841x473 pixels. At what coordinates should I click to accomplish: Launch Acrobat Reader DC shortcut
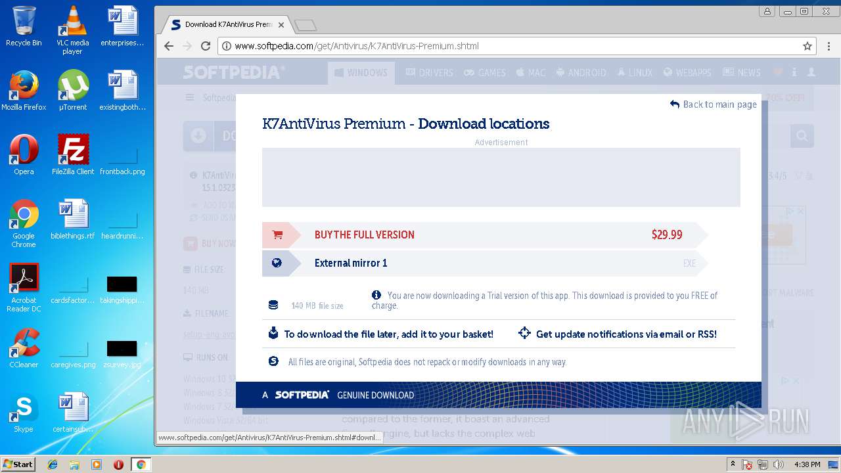pyautogui.click(x=24, y=288)
